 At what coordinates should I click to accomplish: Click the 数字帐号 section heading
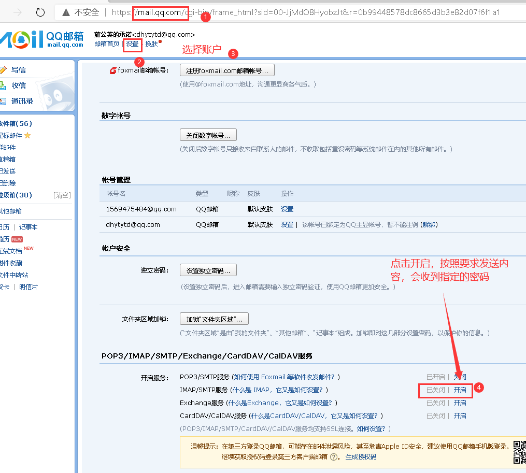(x=116, y=116)
